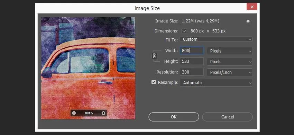Open the Height units Pixels dropdown

tap(230, 61)
